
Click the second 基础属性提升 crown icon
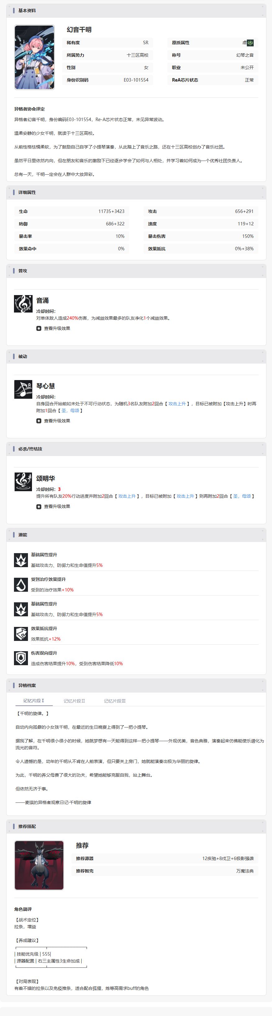click(x=21, y=609)
